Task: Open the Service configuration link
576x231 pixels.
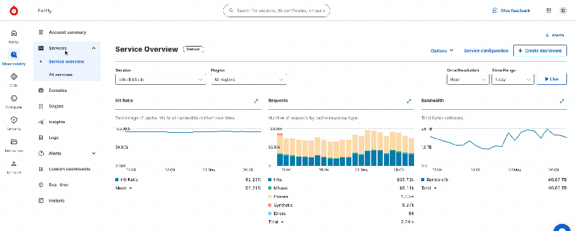Action: coord(486,51)
